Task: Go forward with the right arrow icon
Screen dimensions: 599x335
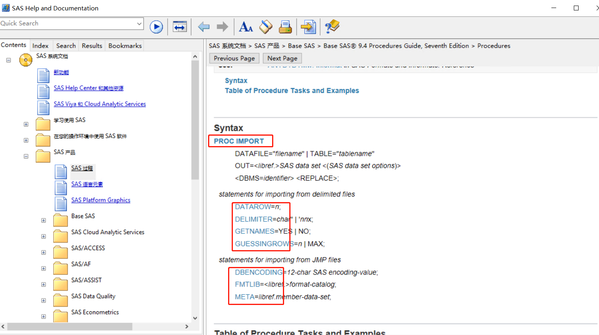Action: (222, 27)
